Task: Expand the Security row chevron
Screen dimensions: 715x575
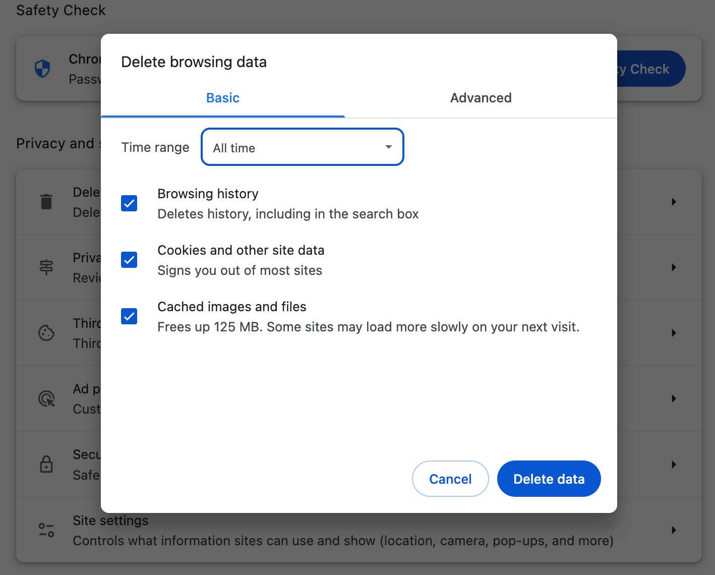Action: pyautogui.click(x=674, y=464)
